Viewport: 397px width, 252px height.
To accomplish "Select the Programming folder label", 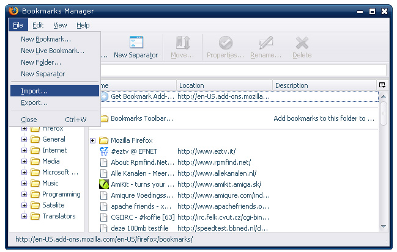I will click(61, 194).
